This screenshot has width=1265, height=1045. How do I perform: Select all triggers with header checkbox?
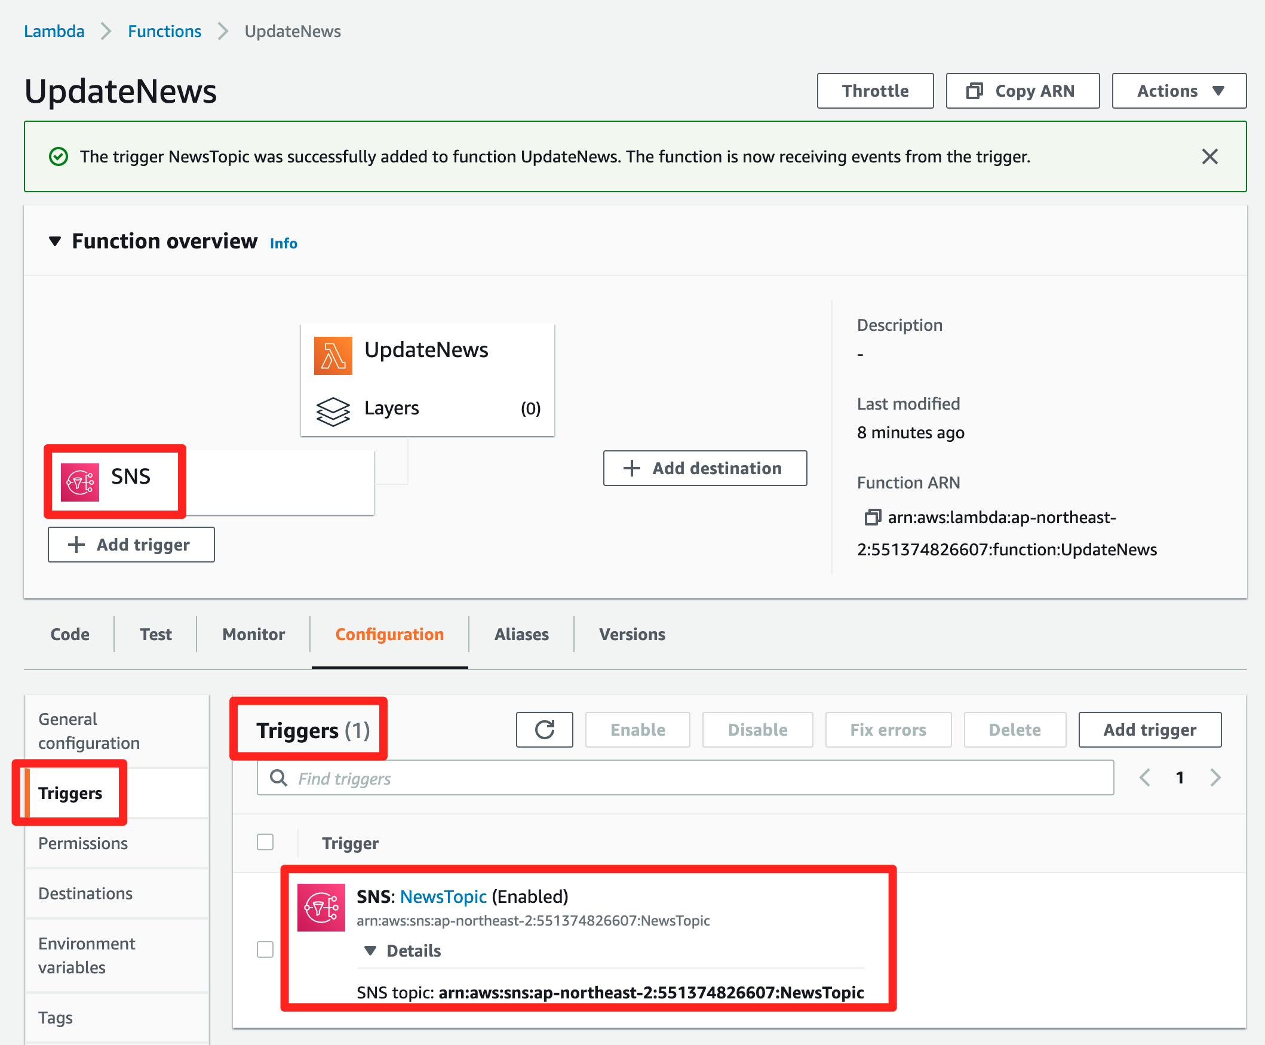pos(265,841)
